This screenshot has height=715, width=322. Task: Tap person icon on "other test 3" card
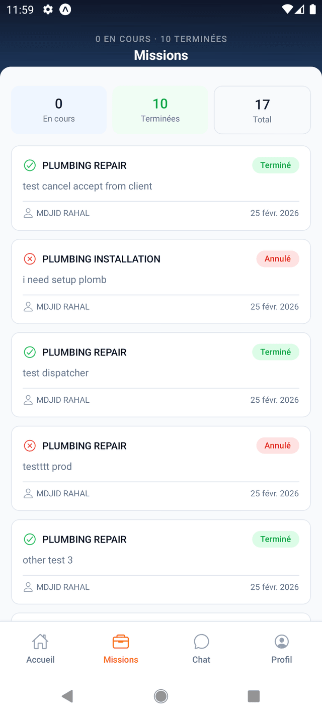coord(28,587)
